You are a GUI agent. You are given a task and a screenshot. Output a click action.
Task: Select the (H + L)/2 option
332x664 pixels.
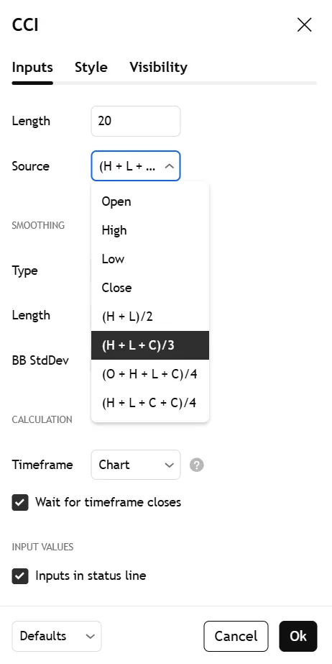150,317
